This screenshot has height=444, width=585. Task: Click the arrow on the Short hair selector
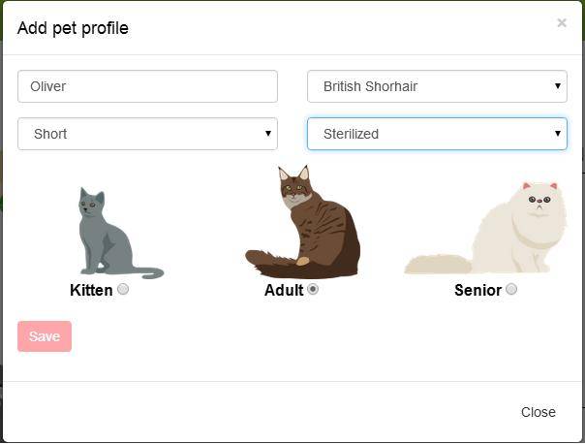coord(268,134)
